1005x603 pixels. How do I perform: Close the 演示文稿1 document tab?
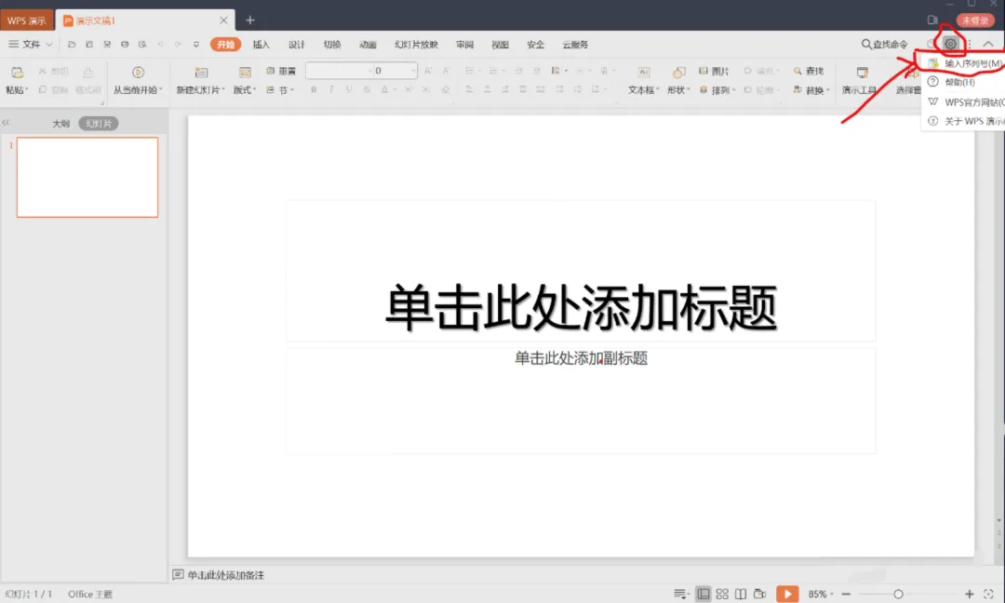tap(223, 20)
